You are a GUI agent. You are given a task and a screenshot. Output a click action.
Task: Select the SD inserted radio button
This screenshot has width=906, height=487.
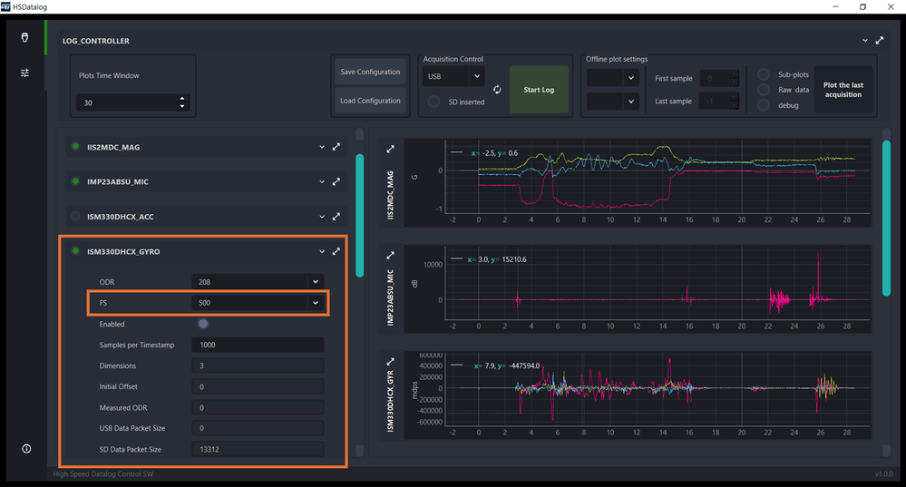point(434,102)
